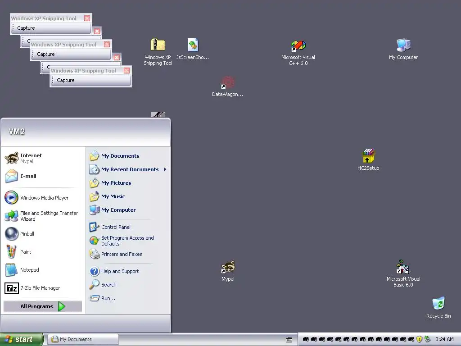Open Control Panel from Start menu
The image size is (461, 346).
(128, 227)
